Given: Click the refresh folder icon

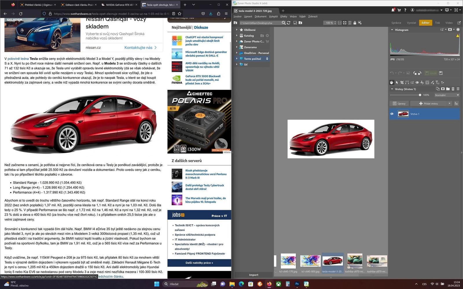Looking at the screenshot, I should point(289,23).
